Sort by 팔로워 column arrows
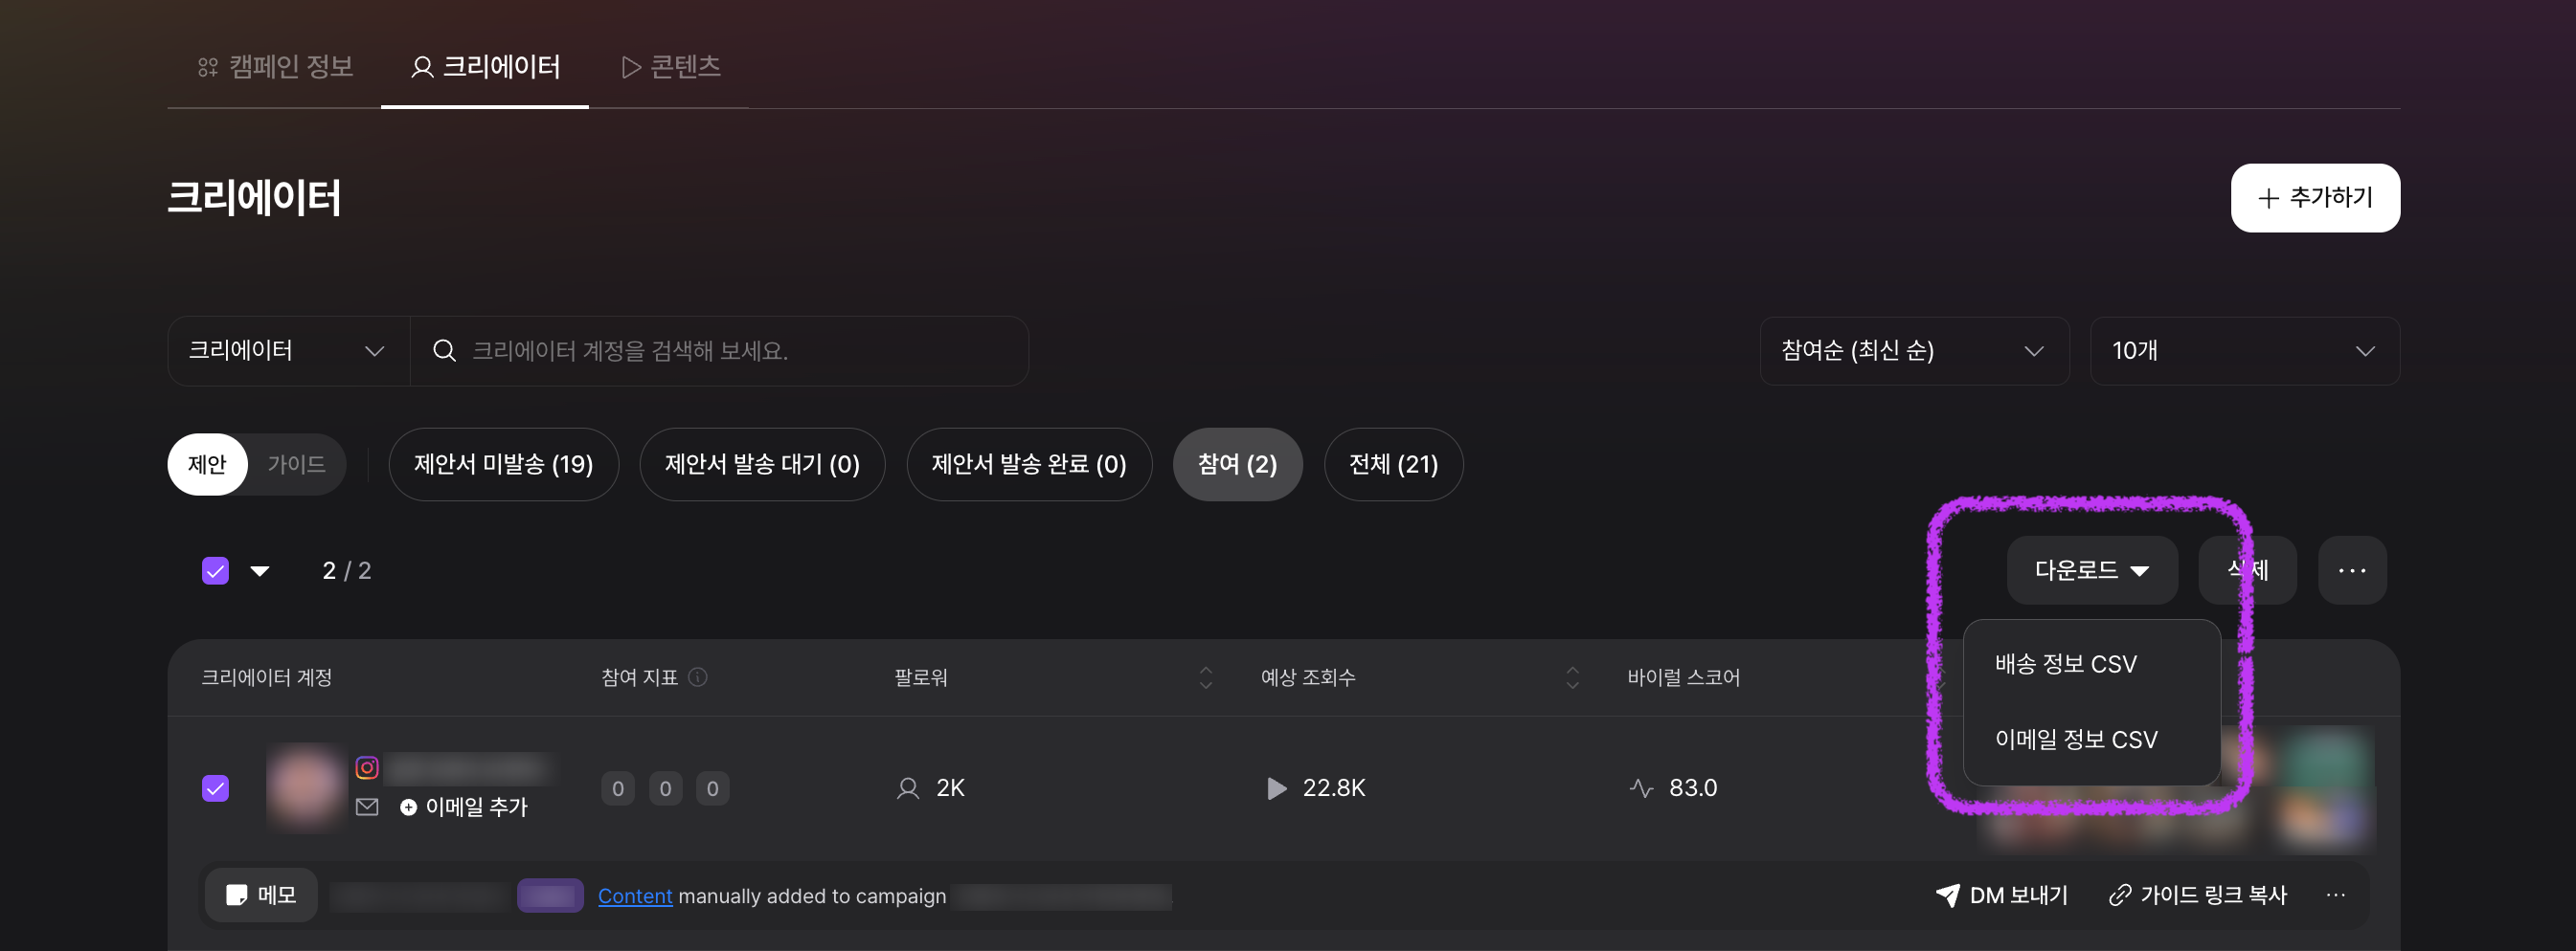The image size is (2576, 951). [1205, 677]
